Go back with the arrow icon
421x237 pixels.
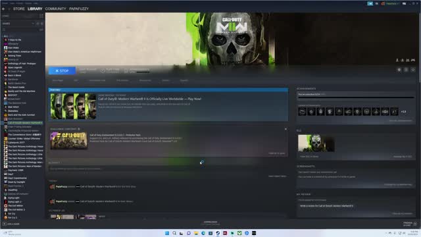[3, 9]
